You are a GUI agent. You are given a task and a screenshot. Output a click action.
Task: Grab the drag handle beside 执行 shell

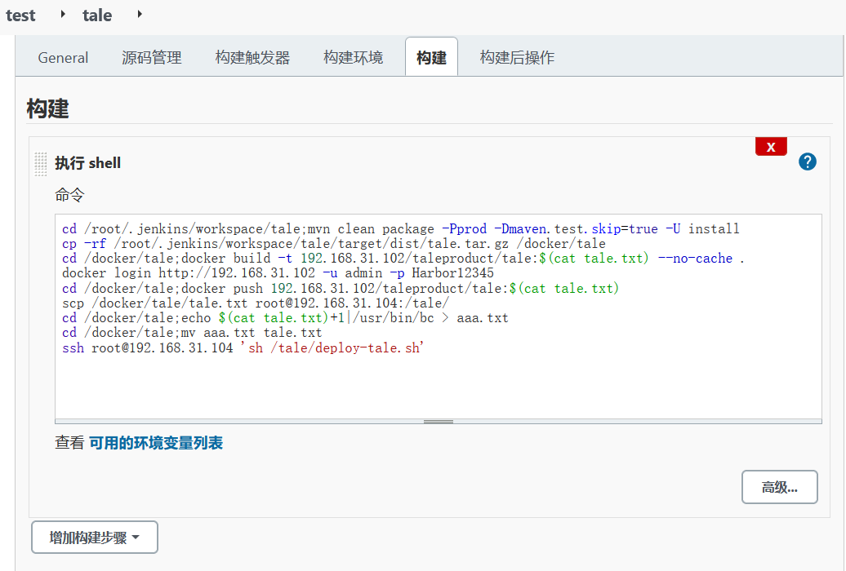[x=40, y=163]
